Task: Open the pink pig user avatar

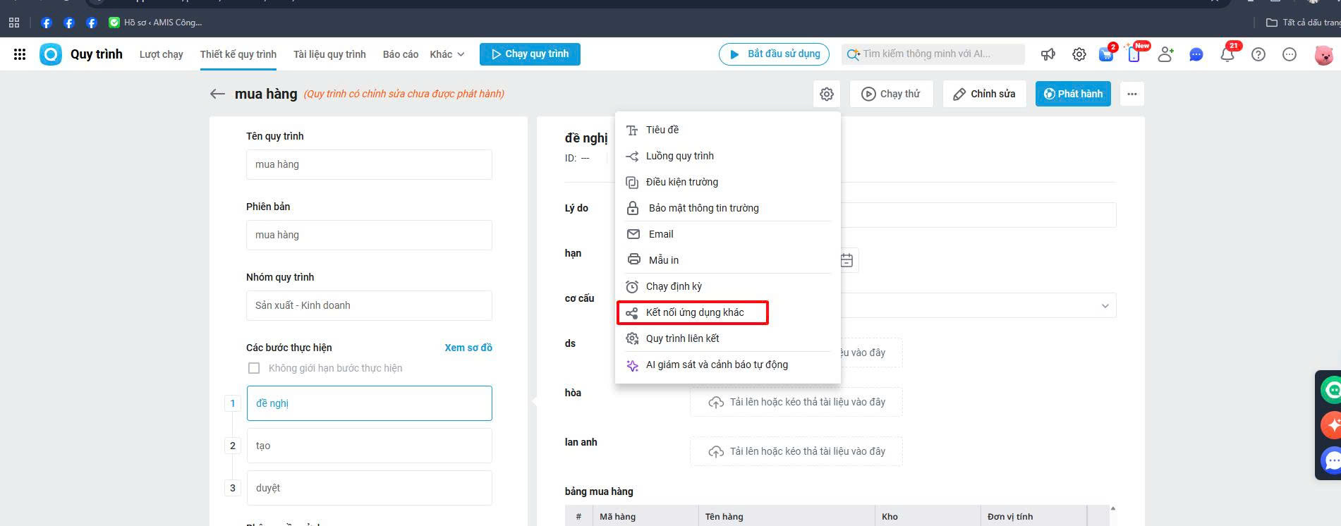Action: [x=1323, y=54]
